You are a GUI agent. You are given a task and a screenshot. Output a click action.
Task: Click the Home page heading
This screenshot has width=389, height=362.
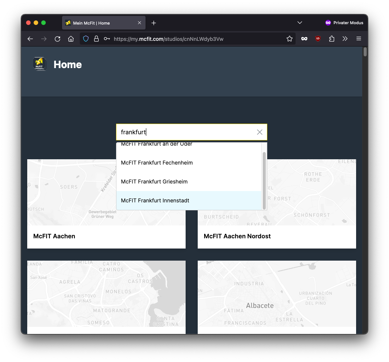(x=68, y=65)
